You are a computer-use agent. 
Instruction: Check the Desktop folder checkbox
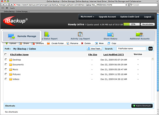tap(6, 60)
